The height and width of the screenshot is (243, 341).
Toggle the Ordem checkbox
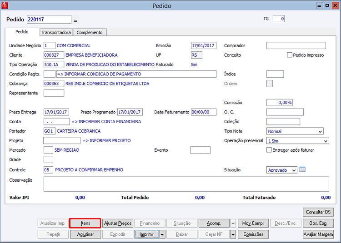point(270,84)
